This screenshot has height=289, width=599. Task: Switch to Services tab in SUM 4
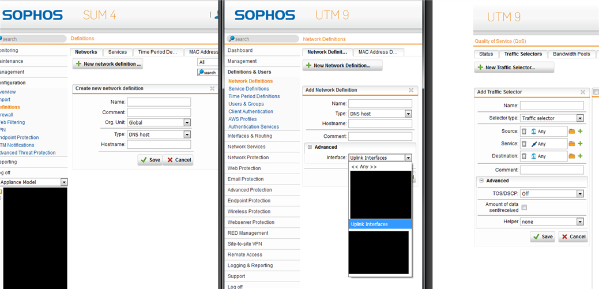[117, 52]
